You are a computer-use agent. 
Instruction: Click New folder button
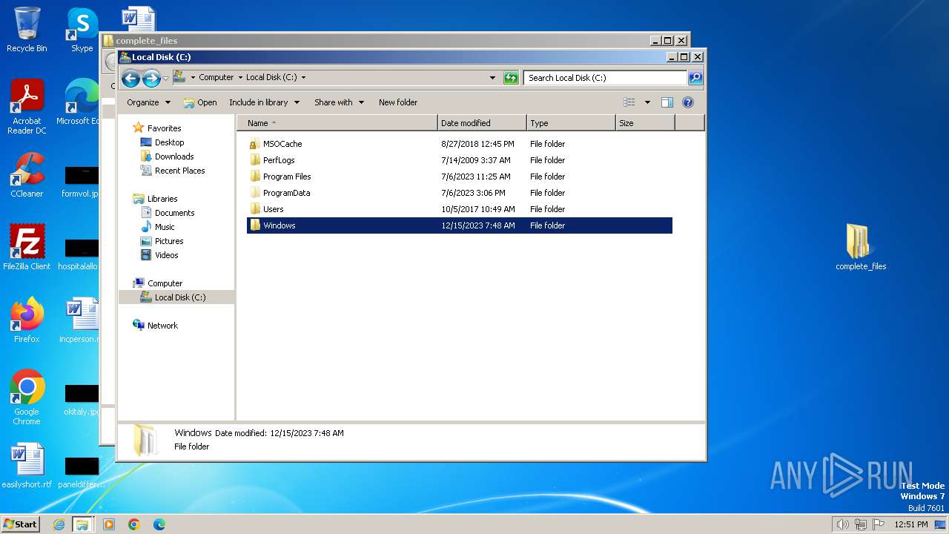[398, 102]
